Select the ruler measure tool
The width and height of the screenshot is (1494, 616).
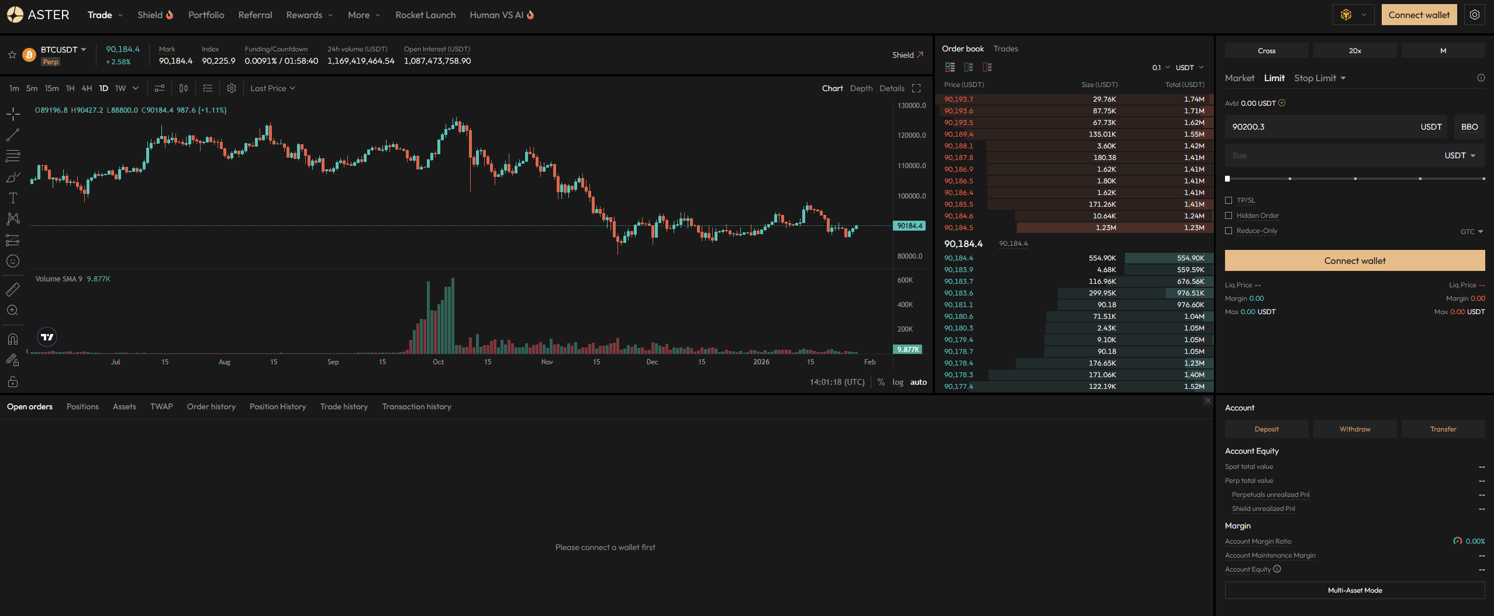click(13, 289)
